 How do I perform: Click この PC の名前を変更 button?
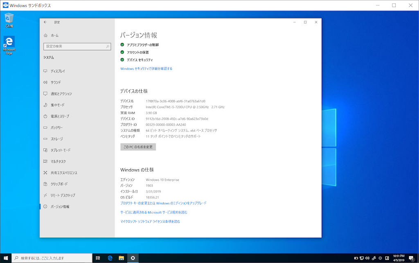click(x=138, y=147)
